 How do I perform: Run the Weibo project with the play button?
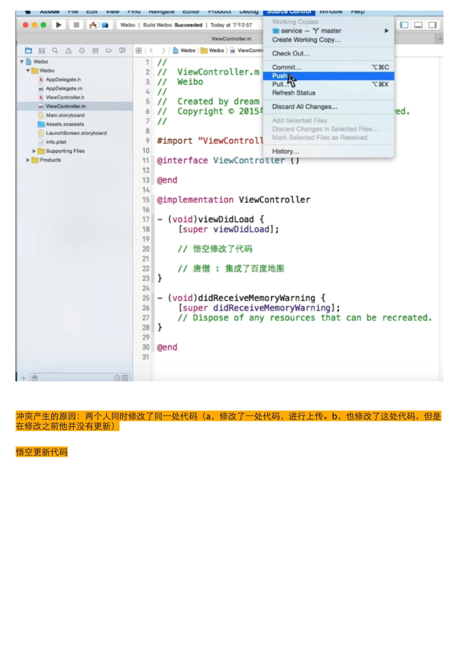tap(58, 25)
